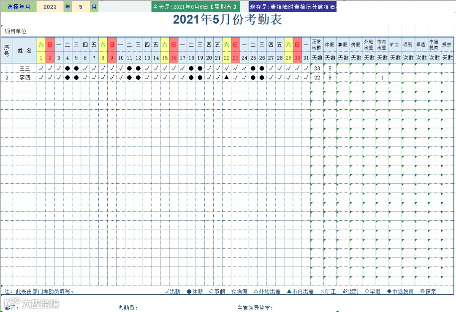Select the month cell showing 5

click(x=81, y=7)
